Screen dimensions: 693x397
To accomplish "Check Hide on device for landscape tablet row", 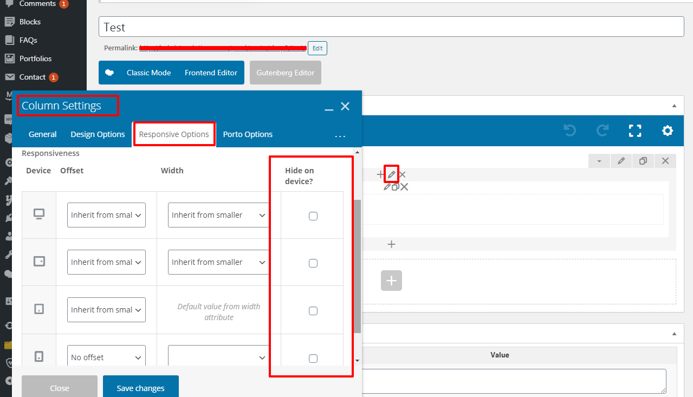I will (x=313, y=263).
